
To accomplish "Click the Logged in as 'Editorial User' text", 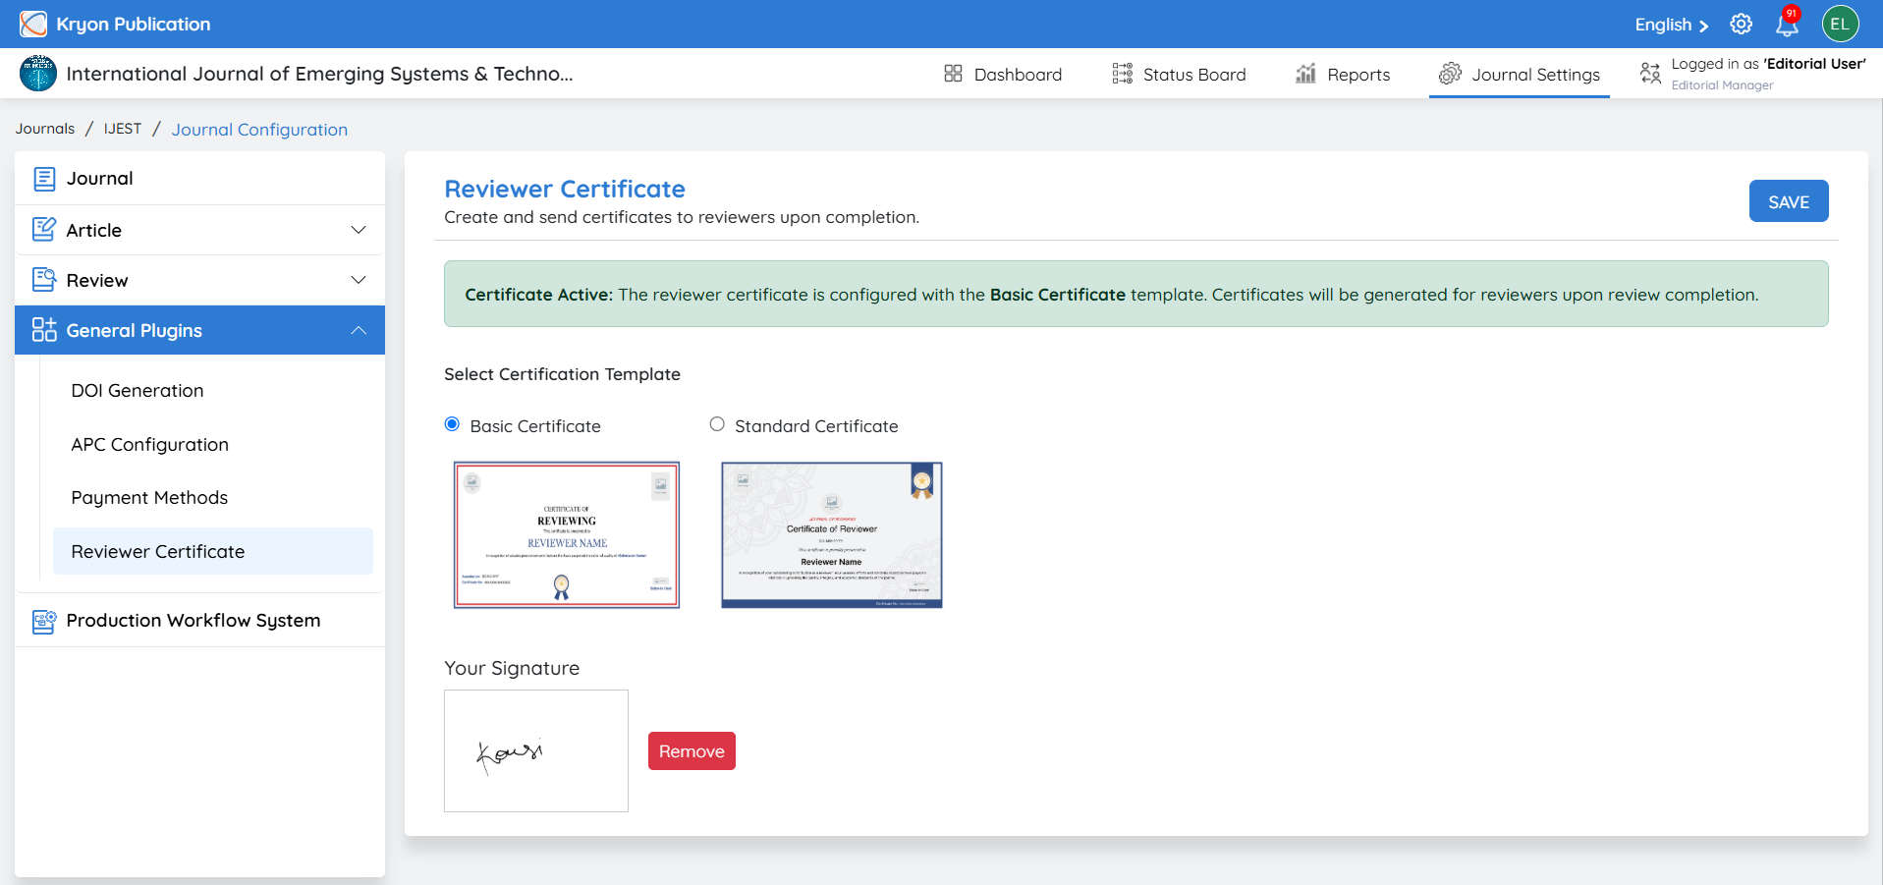I will click(1768, 64).
